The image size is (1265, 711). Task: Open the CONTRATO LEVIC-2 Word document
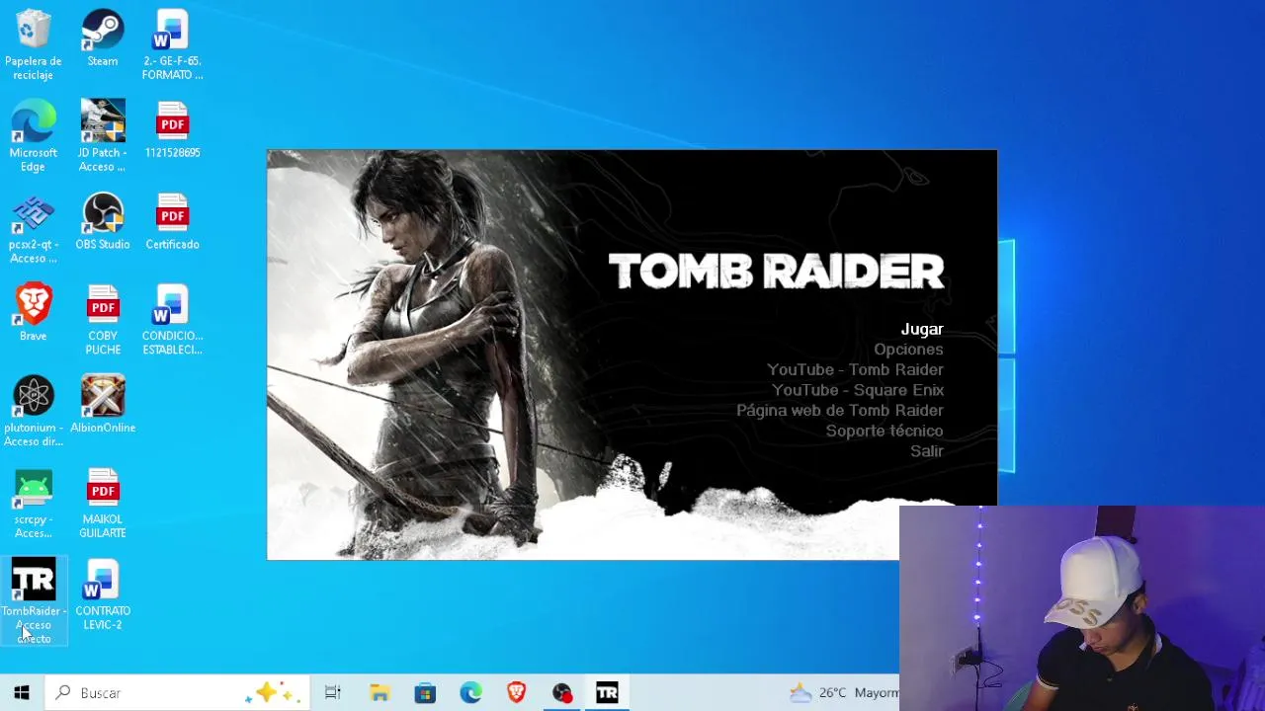pos(103,595)
